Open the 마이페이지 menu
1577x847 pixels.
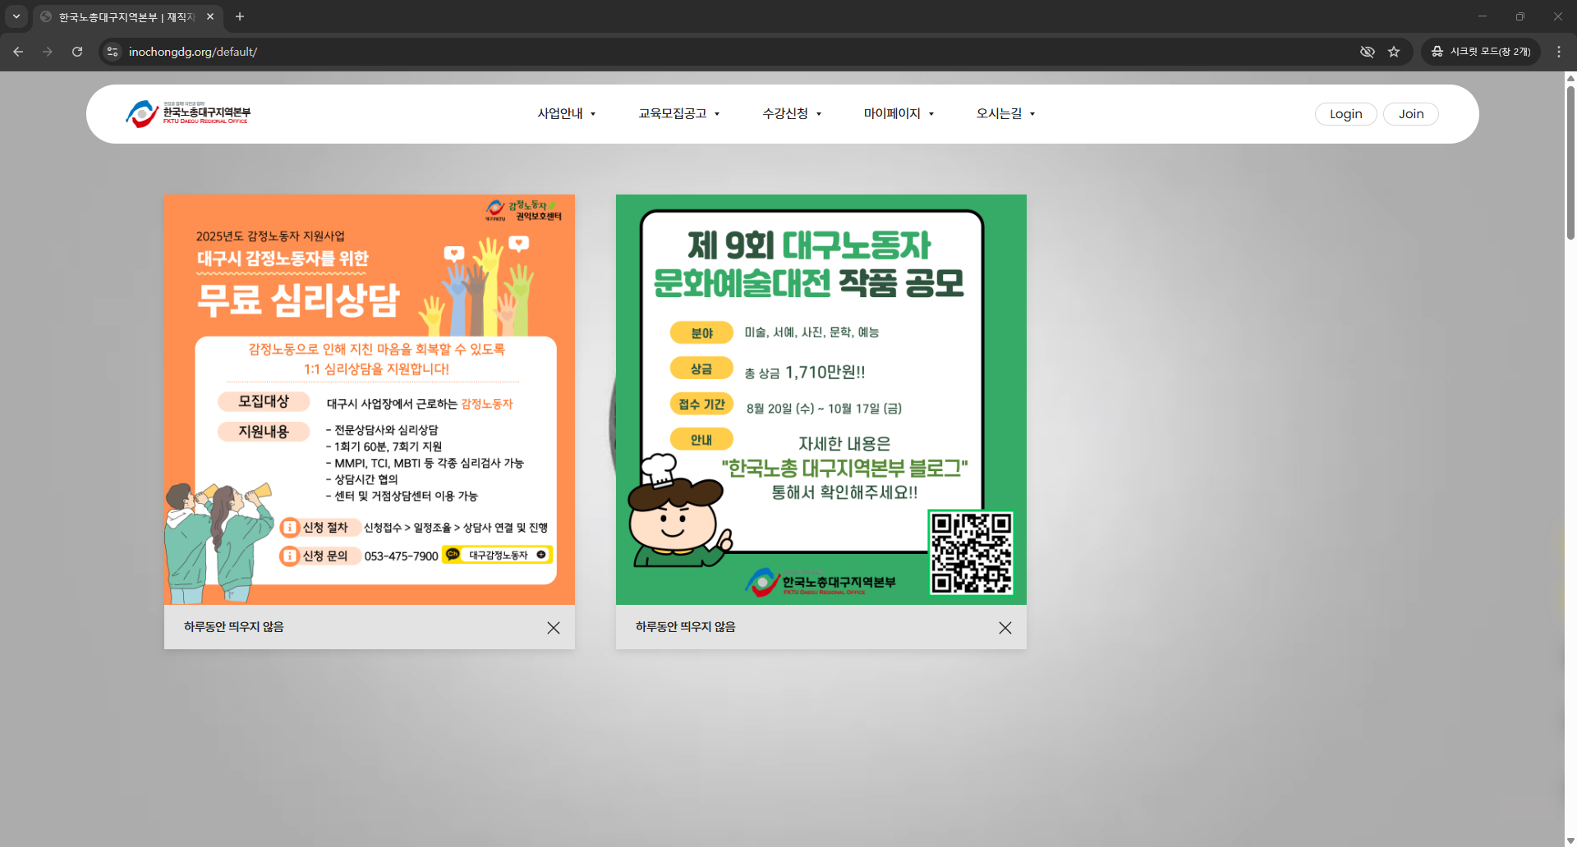(x=899, y=114)
